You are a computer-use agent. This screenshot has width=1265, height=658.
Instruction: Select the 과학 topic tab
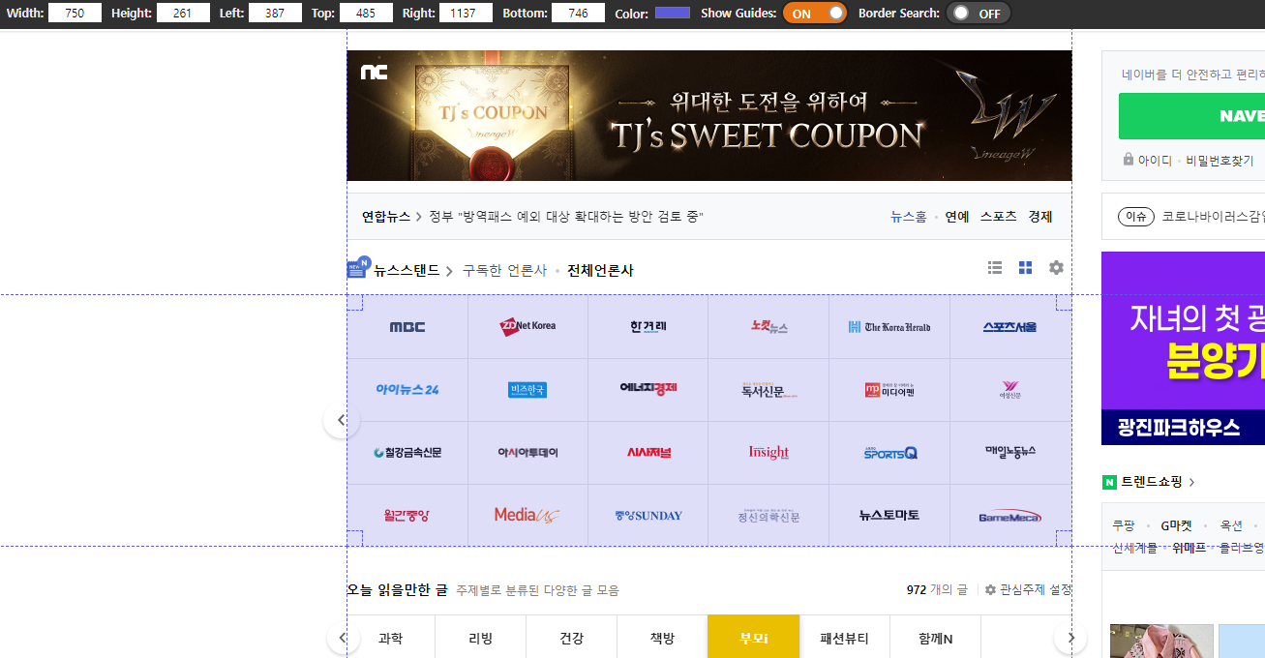pos(390,638)
